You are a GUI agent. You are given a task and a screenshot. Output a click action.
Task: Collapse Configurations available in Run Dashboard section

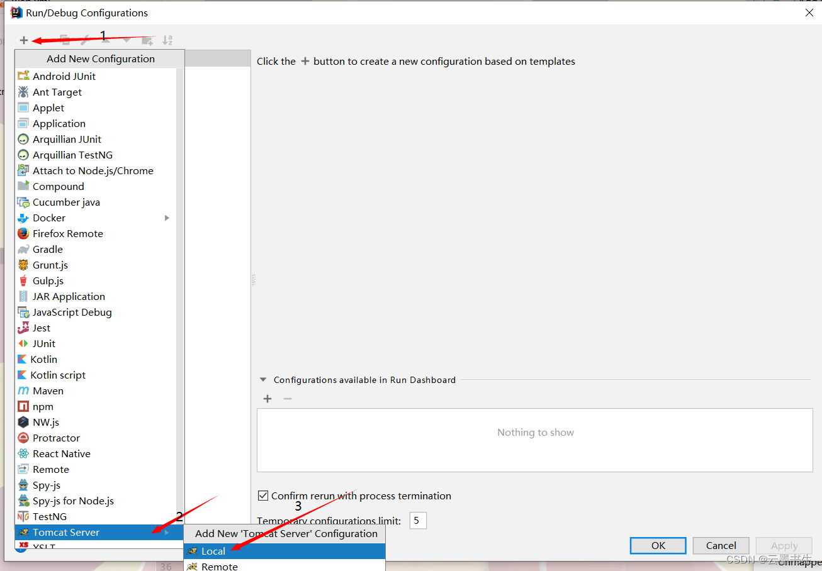(x=263, y=380)
